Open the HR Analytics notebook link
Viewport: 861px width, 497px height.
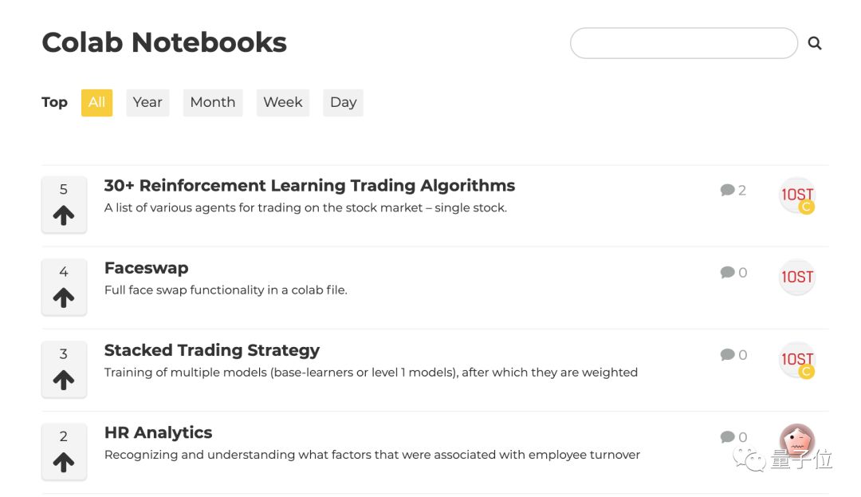[158, 432]
